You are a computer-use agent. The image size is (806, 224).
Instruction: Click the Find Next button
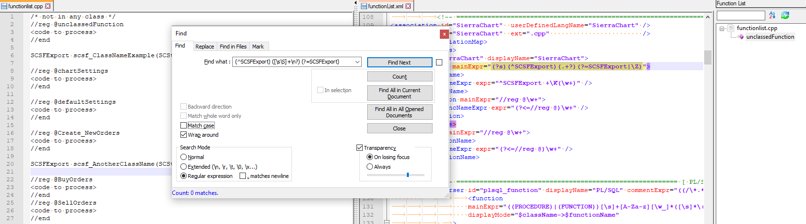pyautogui.click(x=400, y=63)
